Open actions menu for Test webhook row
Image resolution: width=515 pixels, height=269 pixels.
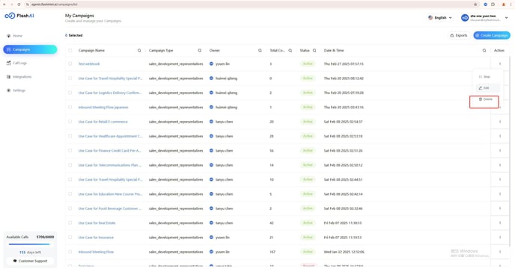[x=500, y=64]
